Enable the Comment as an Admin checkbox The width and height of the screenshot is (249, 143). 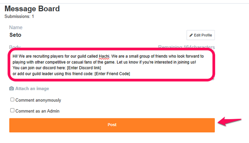[12, 111]
